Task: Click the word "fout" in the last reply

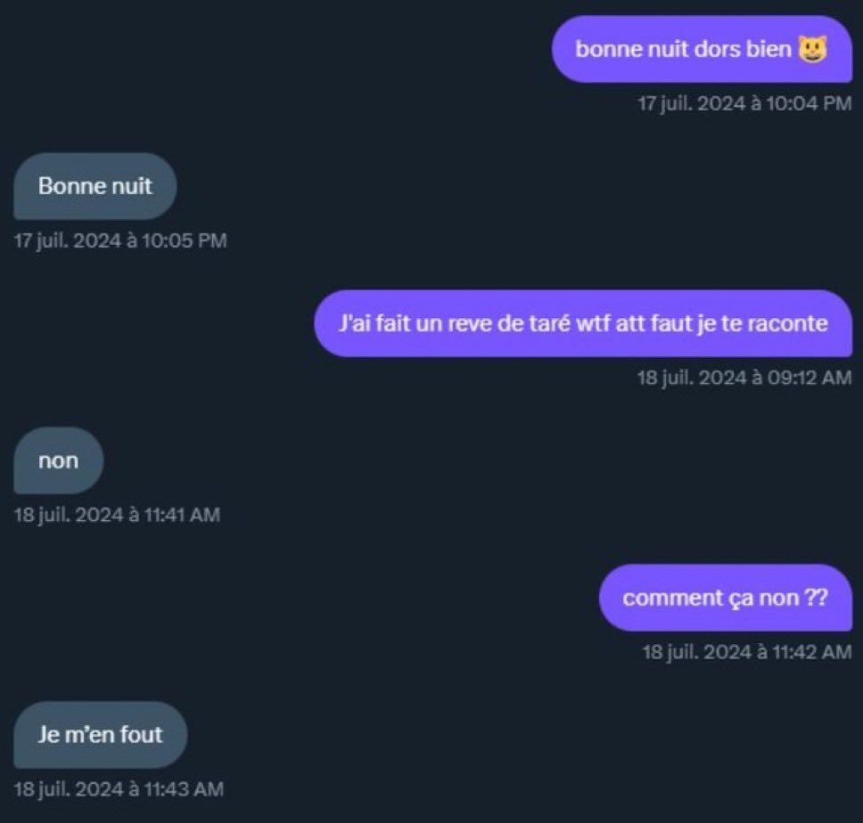Action: [x=144, y=735]
